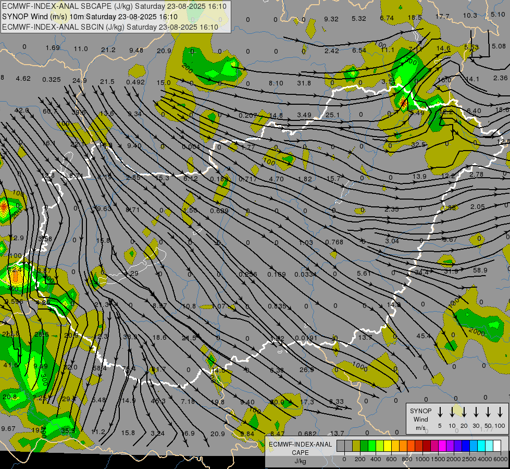Viewport: 510px width, 469px height.
Task: Click the map value 76.4
Action: 129,369
